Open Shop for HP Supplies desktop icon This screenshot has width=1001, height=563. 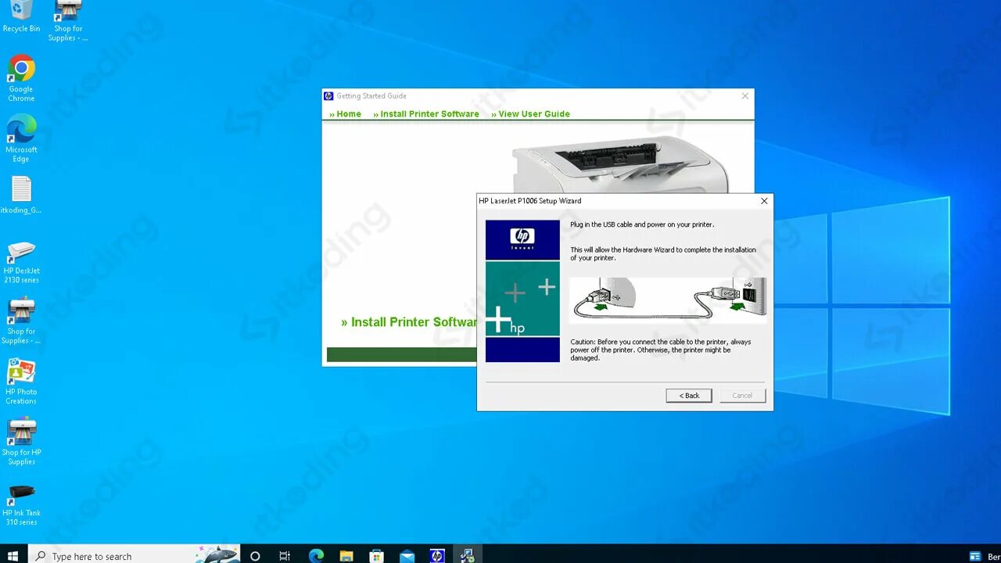click(21, 442)
